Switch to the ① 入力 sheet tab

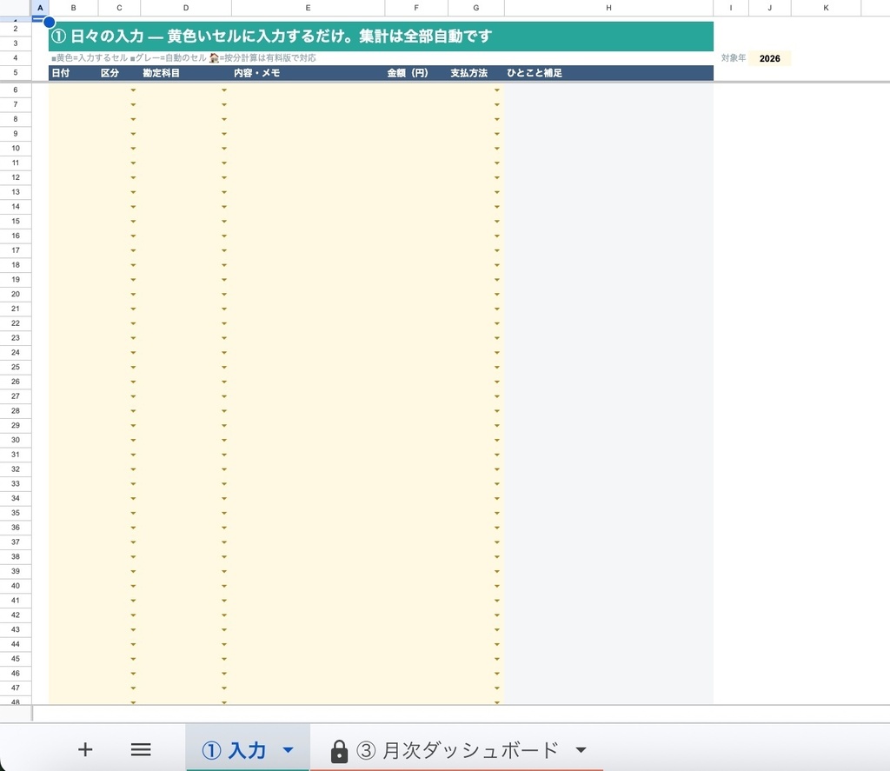pos(234,750)
